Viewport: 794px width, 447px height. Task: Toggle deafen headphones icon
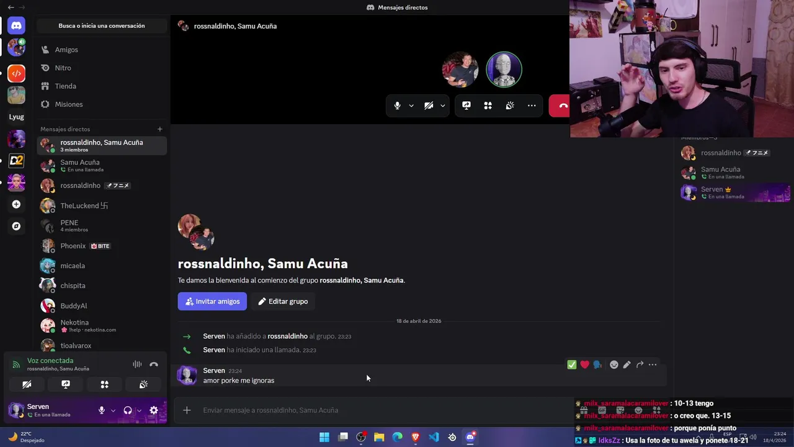[x=128, y=410]
